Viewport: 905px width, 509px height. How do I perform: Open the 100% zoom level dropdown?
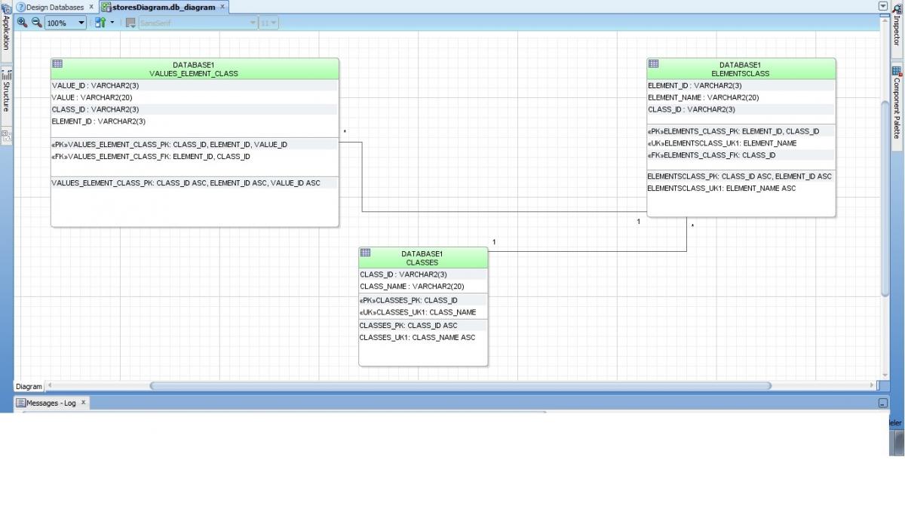click(x=81, y=23)
